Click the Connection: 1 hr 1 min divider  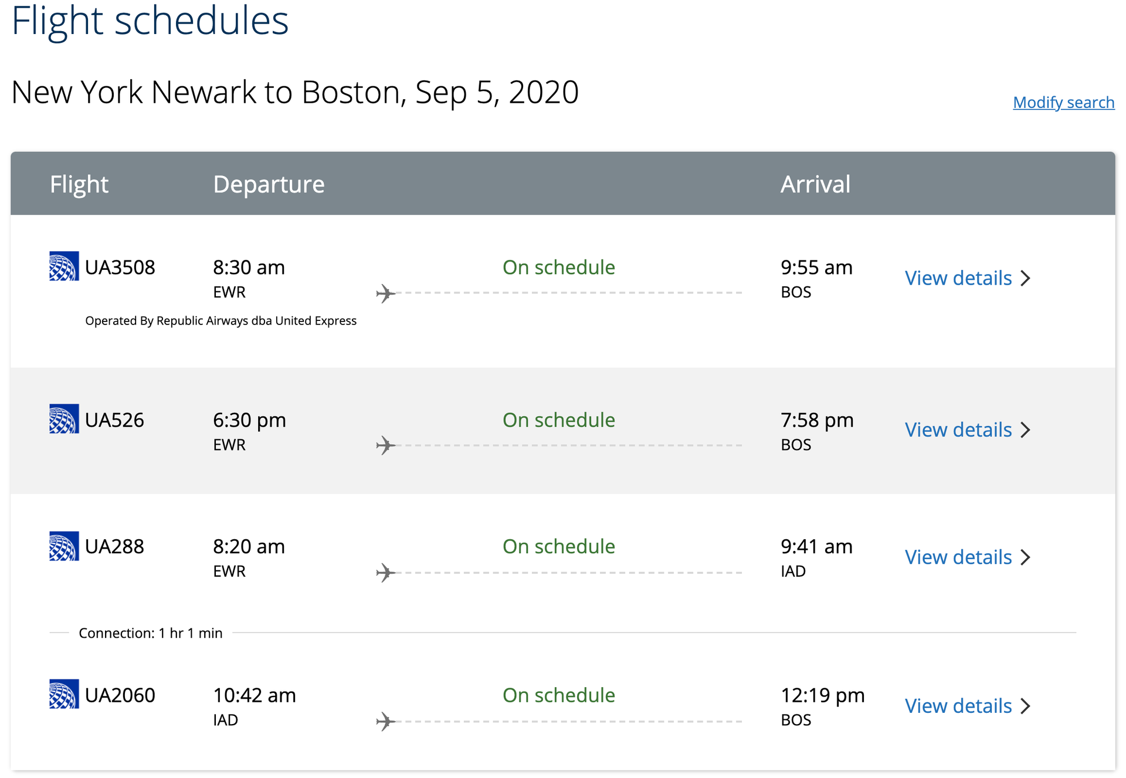pyautogui.click(x=151, y=632)
